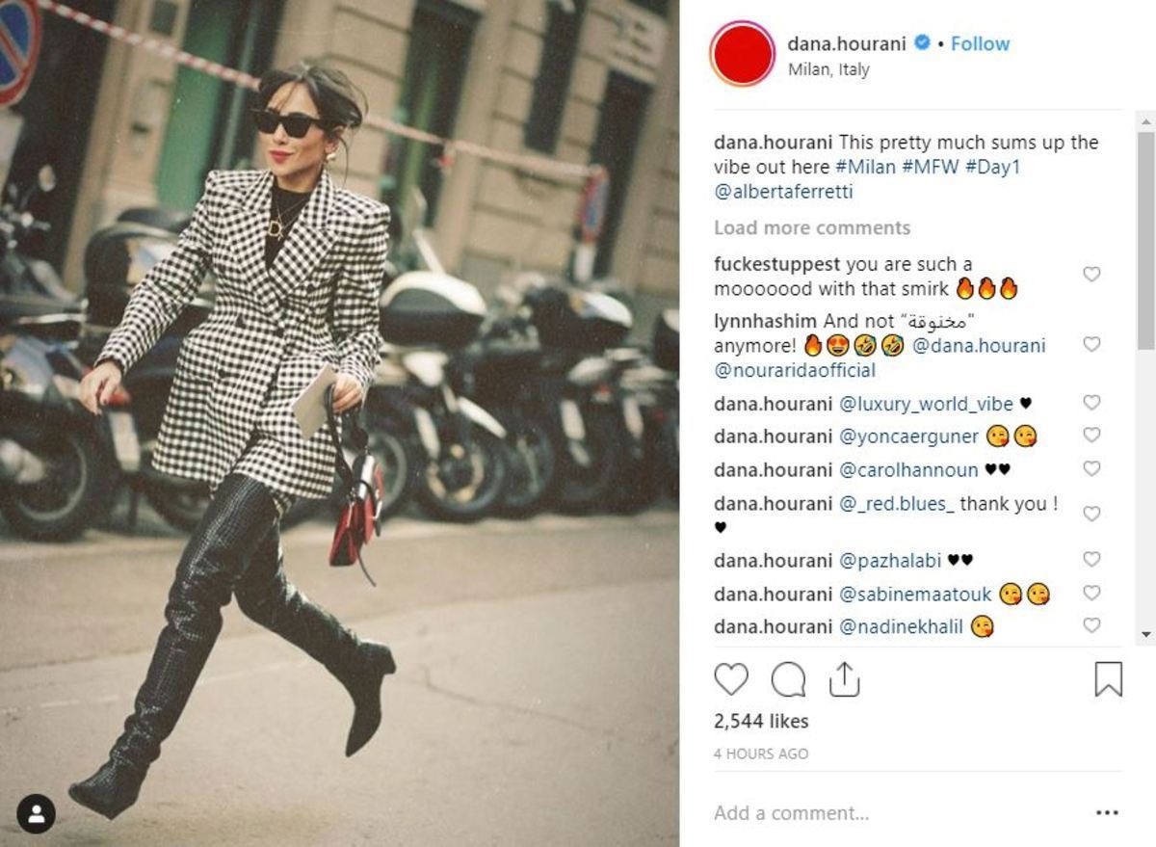Like fuckestuppest's comment with its heart
The height and width of the screenshot is (847, 1156).
1091,275
